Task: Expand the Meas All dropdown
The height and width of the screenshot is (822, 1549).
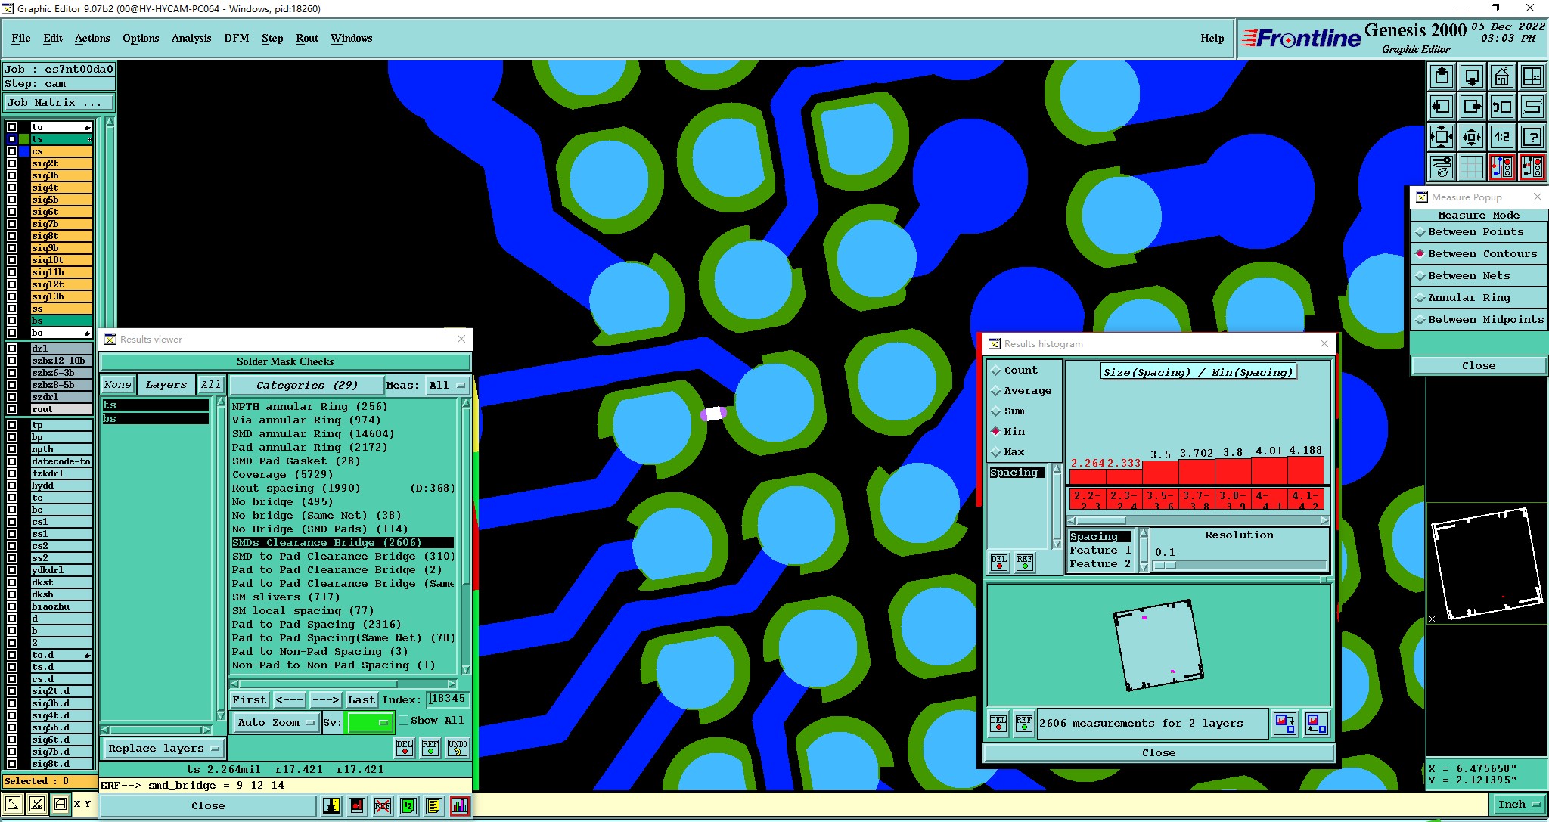Action: pyautogui.click(x=447, y=386)
